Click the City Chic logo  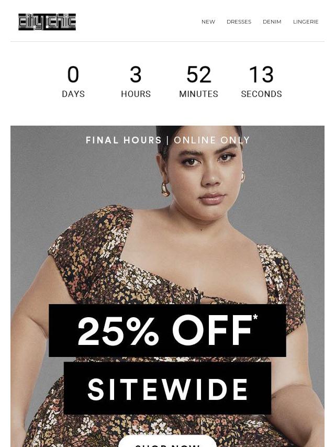tap(47, 21)
